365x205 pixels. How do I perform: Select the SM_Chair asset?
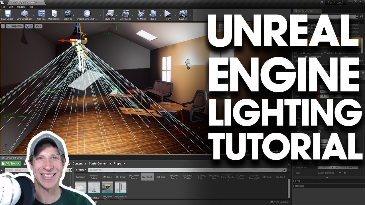tap(121, 177)
